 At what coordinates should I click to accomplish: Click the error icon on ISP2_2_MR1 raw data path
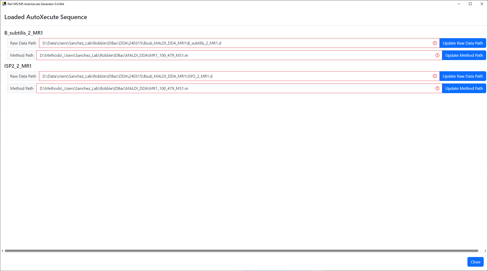coord(435,76)
